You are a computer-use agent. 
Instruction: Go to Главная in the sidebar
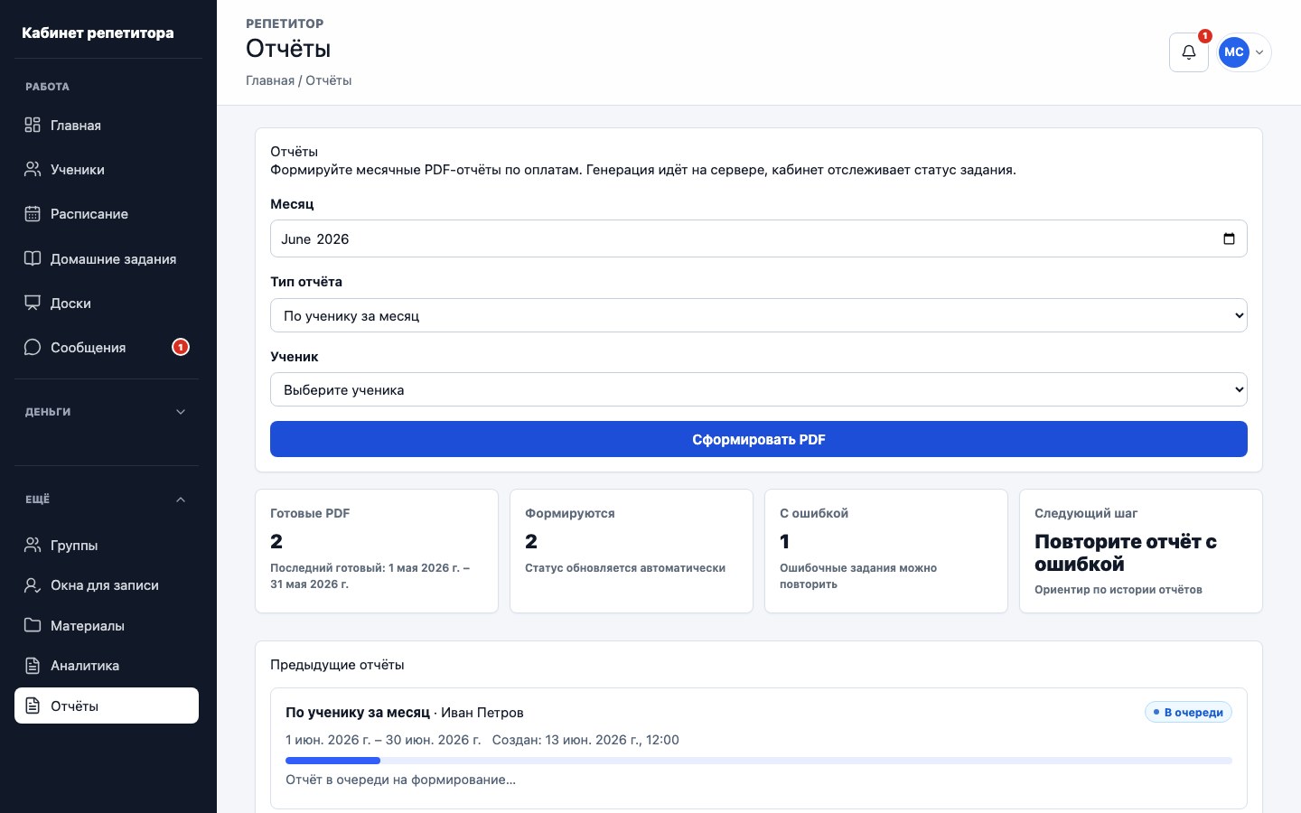tap(107, 125)
